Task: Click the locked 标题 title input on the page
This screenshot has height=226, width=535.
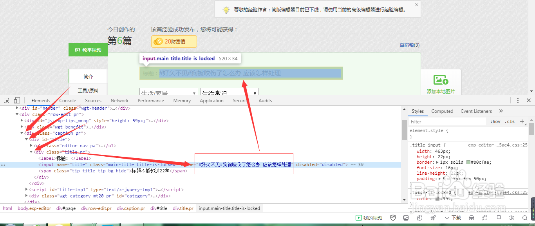Action: [x=241, y=73]
